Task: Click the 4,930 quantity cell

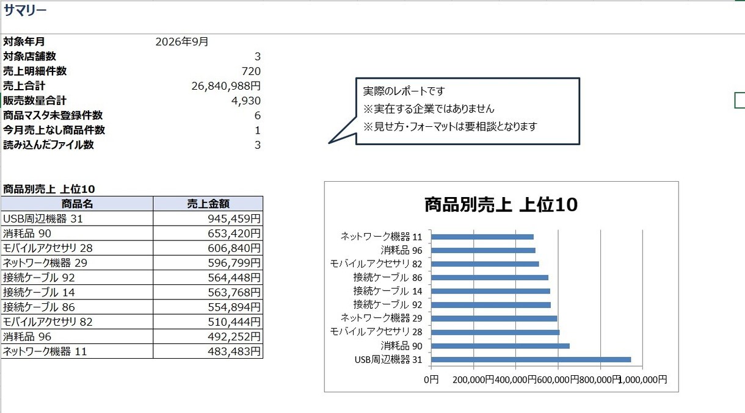Action: pos(246,101)
